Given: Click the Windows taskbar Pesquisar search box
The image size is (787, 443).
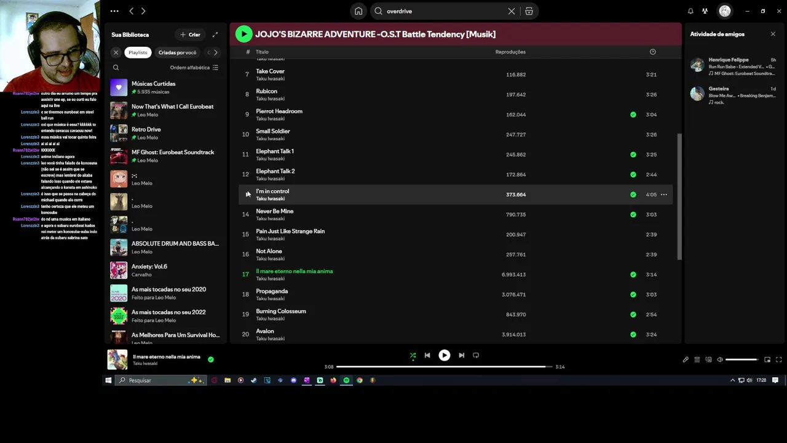Looking at the screenshot, I should point(161,380).
